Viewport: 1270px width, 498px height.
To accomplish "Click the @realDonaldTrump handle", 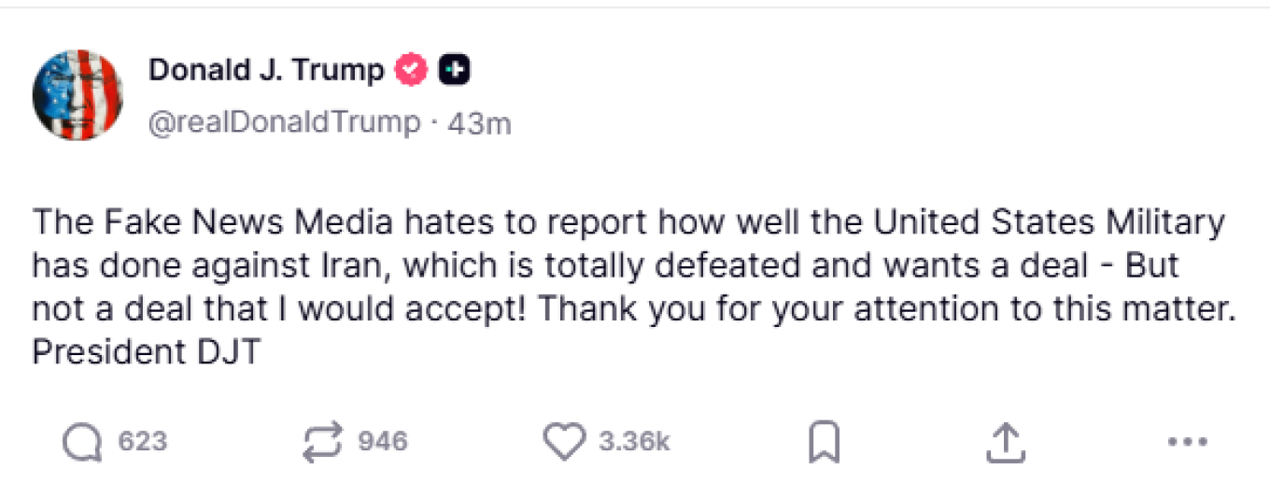I will point(284,122).
